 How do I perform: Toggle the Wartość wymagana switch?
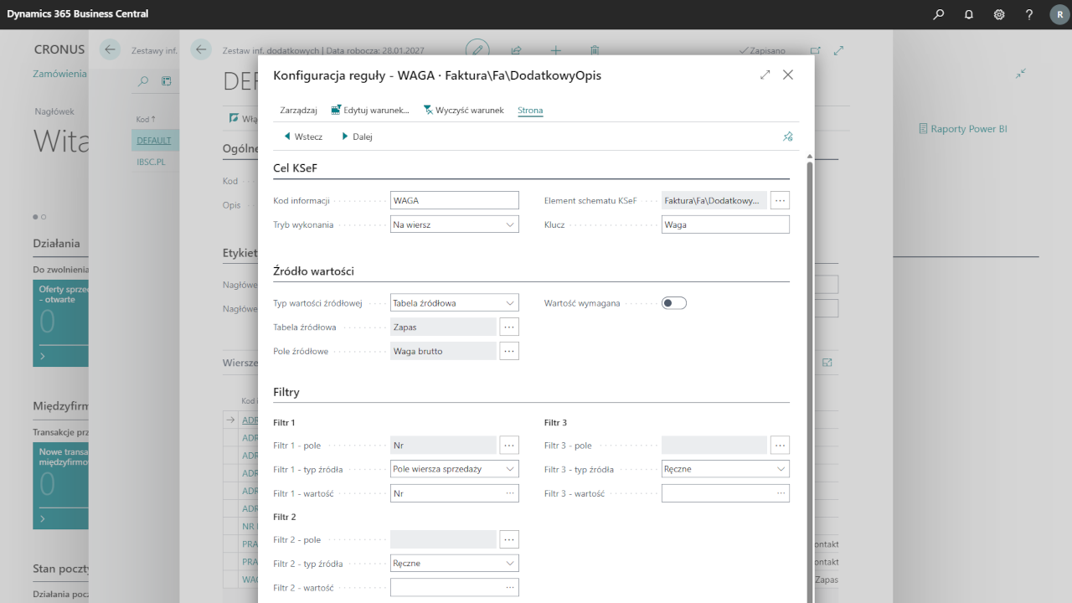click(673, 303)
